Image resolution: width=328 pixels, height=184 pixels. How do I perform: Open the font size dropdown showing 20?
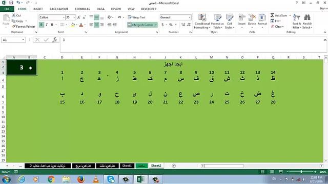[x=74, y=17]
